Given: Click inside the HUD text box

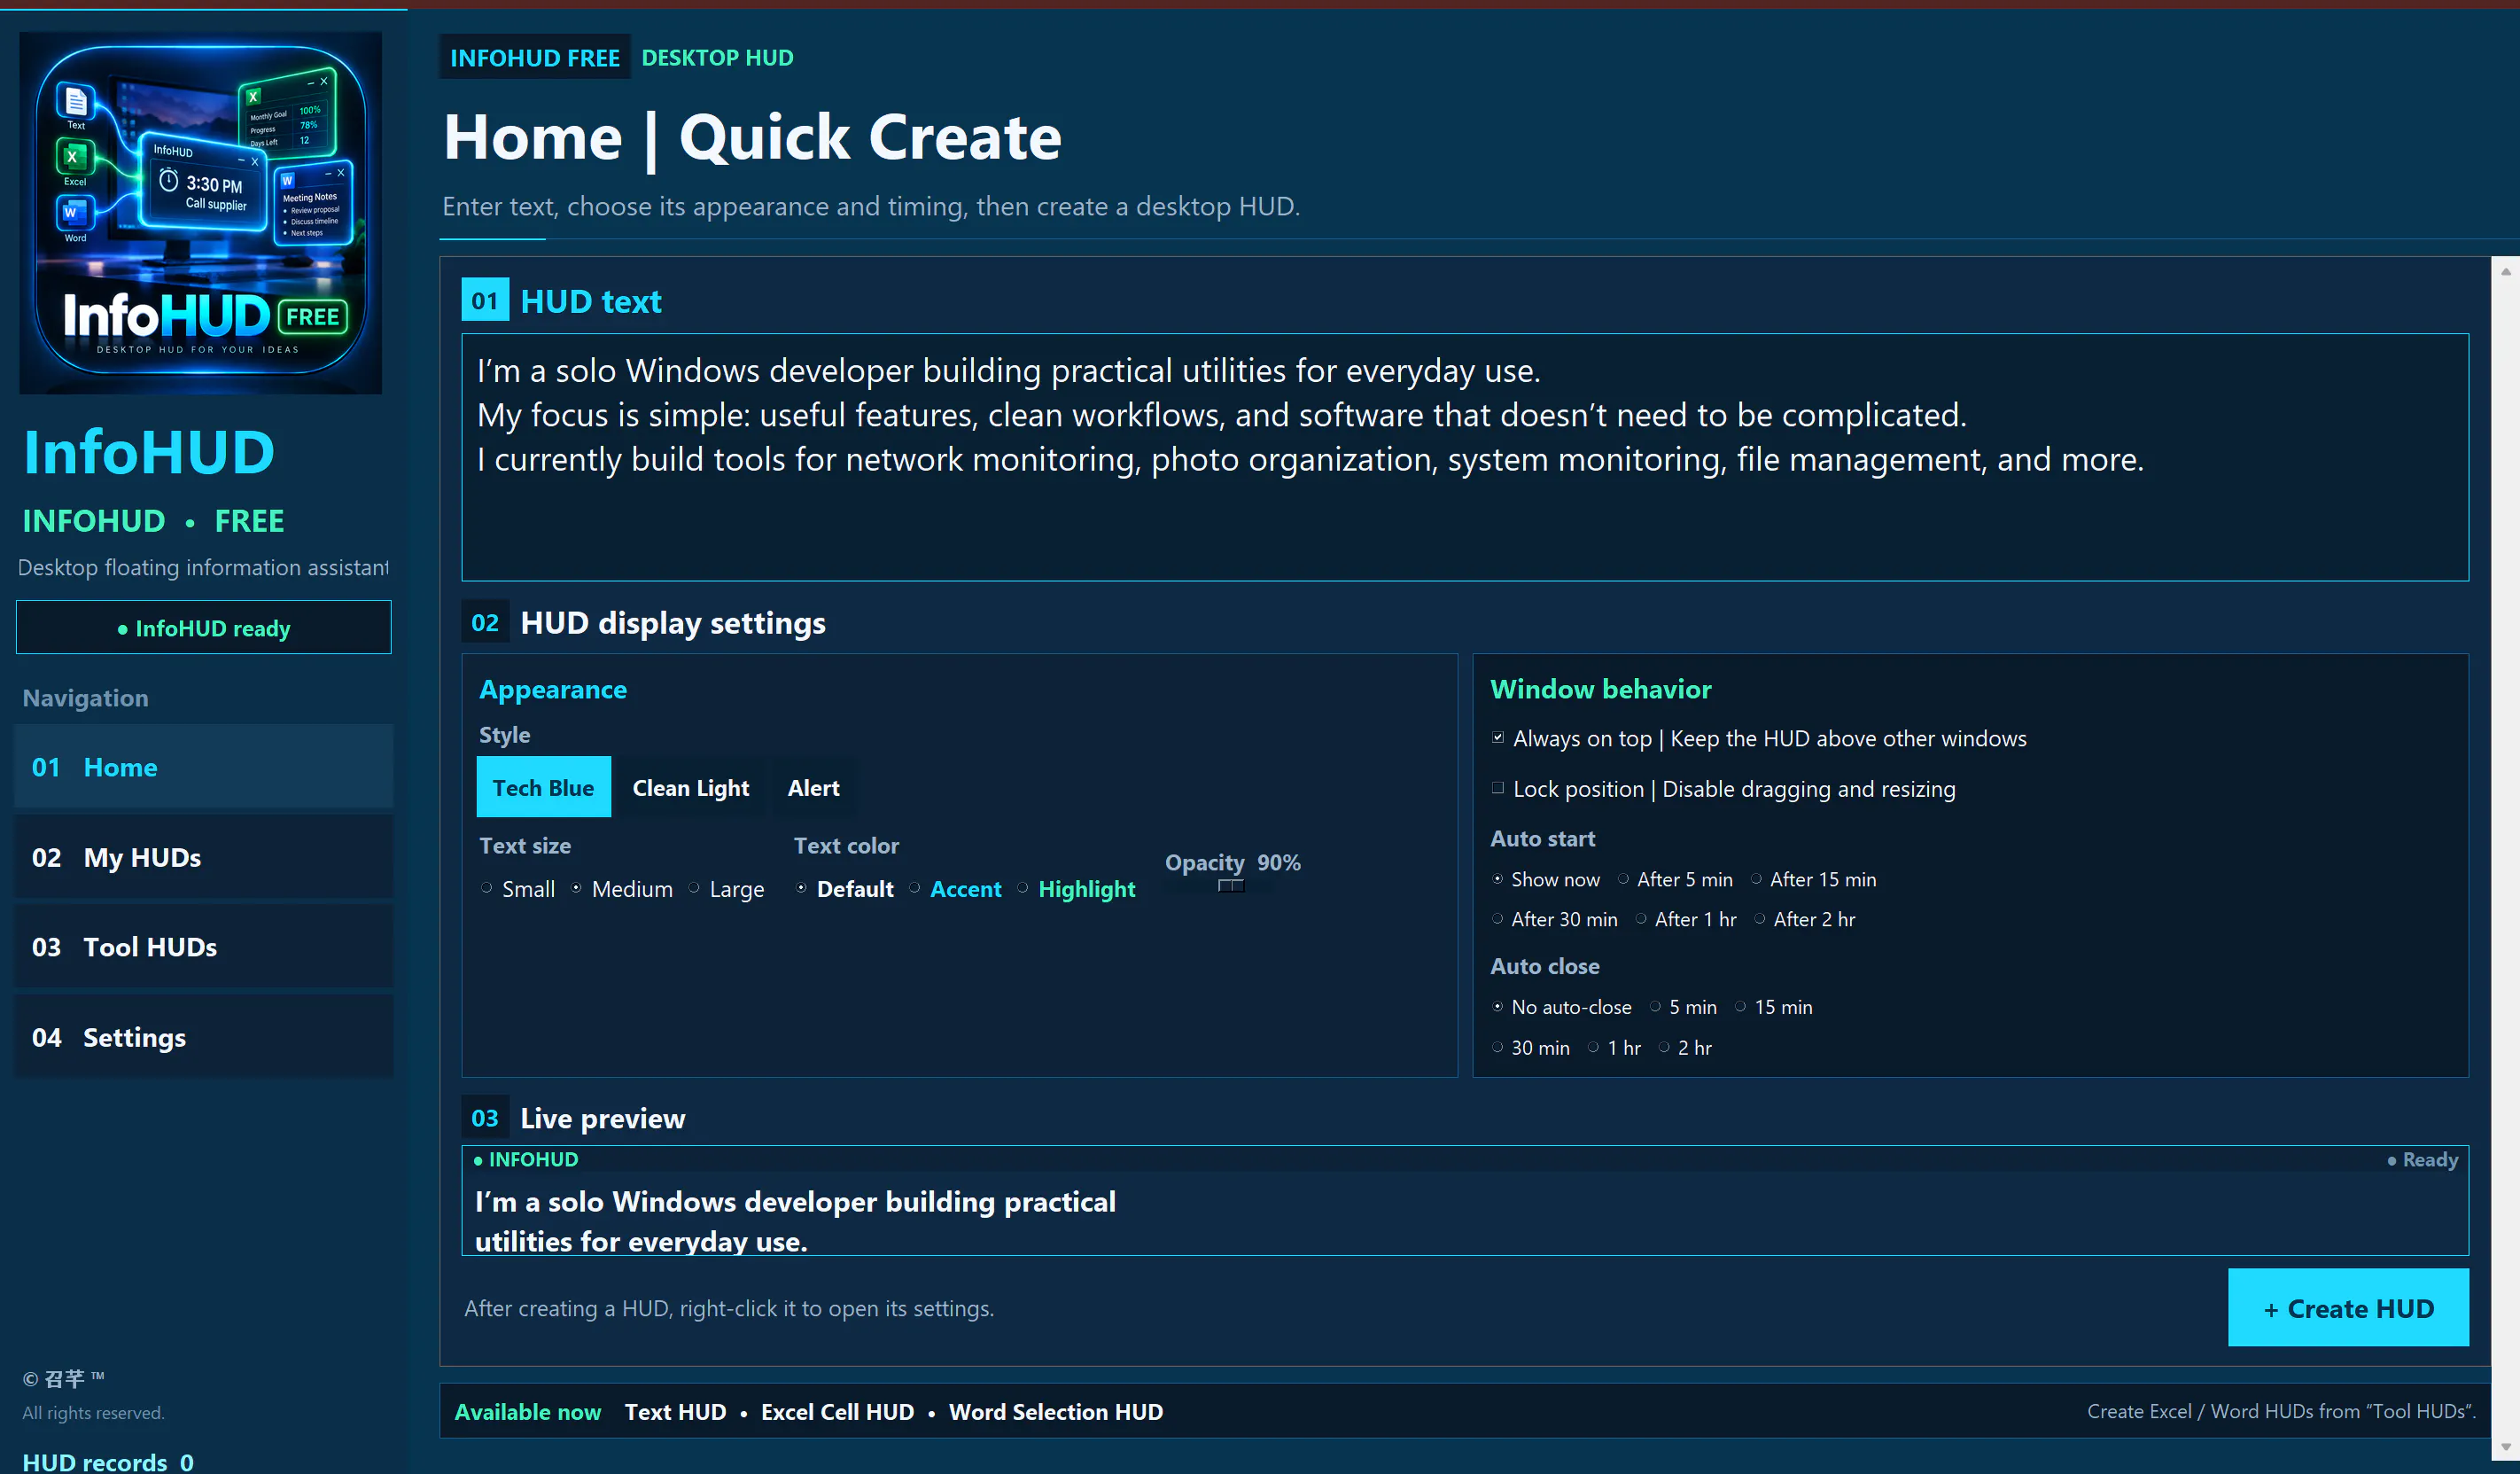Looking at the screenshot, I should click(1464, 457).
